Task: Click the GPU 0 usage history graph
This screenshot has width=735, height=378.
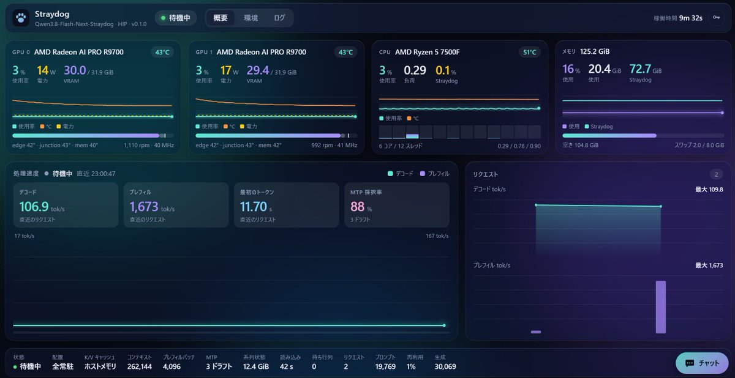Action: pyautogui.click(x=93, y=107)
